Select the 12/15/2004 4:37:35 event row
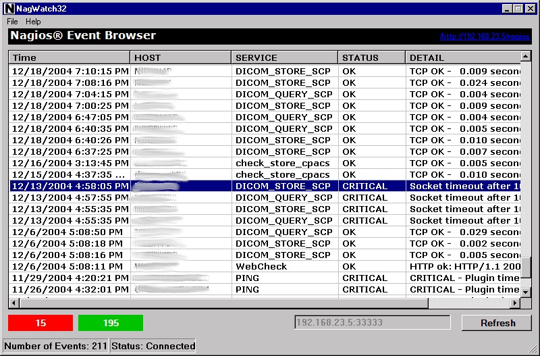 [265, 175]
